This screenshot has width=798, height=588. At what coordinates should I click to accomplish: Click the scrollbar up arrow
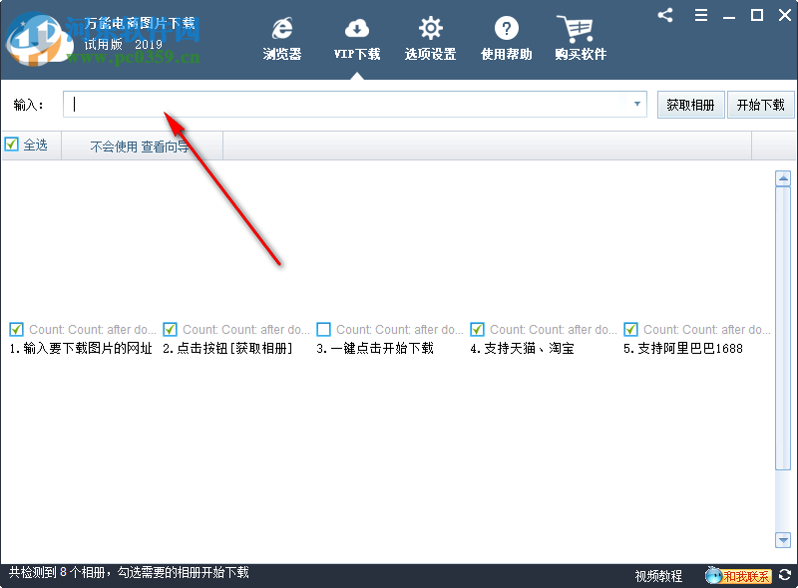(x=783, y=178)
